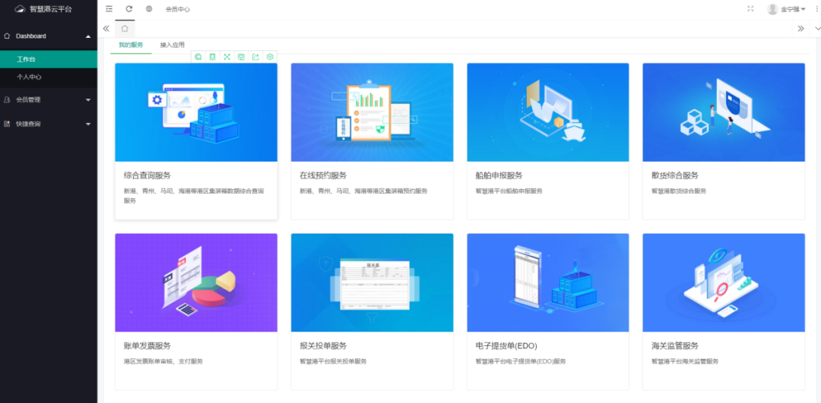Click the 船舶申报服务 title text
Screen dimensions: 821x403
[499, 175]
